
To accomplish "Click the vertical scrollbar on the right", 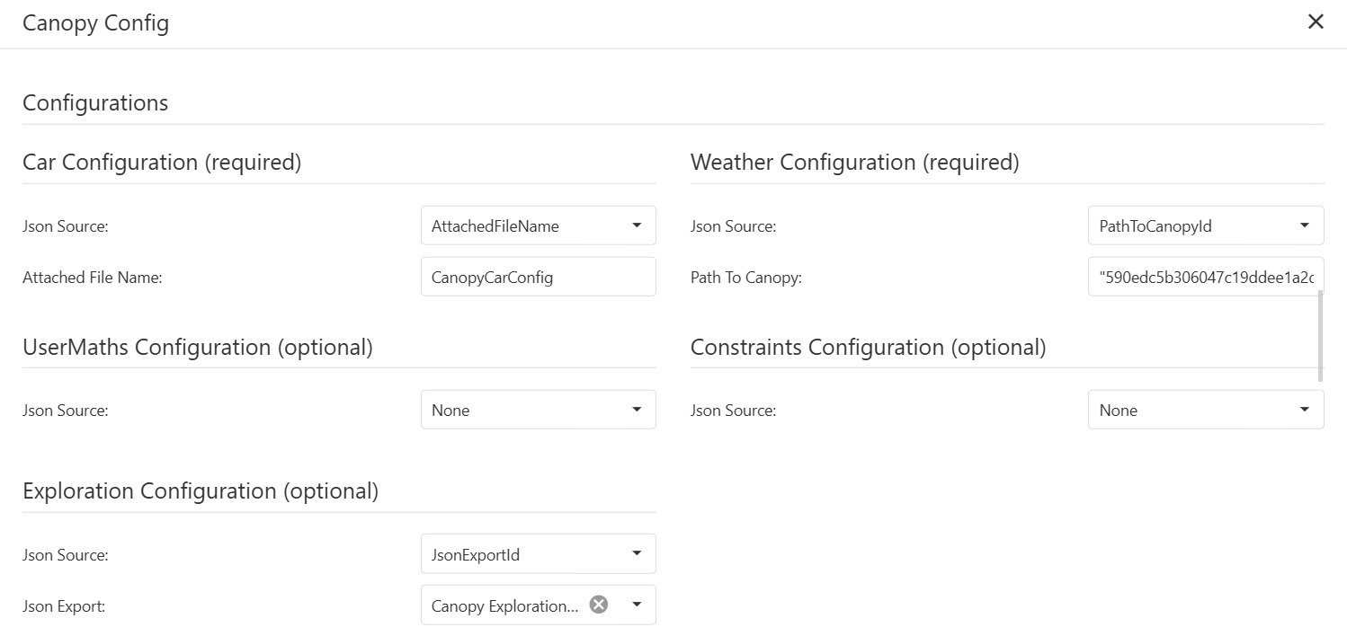I will [x=1320, y=335].
